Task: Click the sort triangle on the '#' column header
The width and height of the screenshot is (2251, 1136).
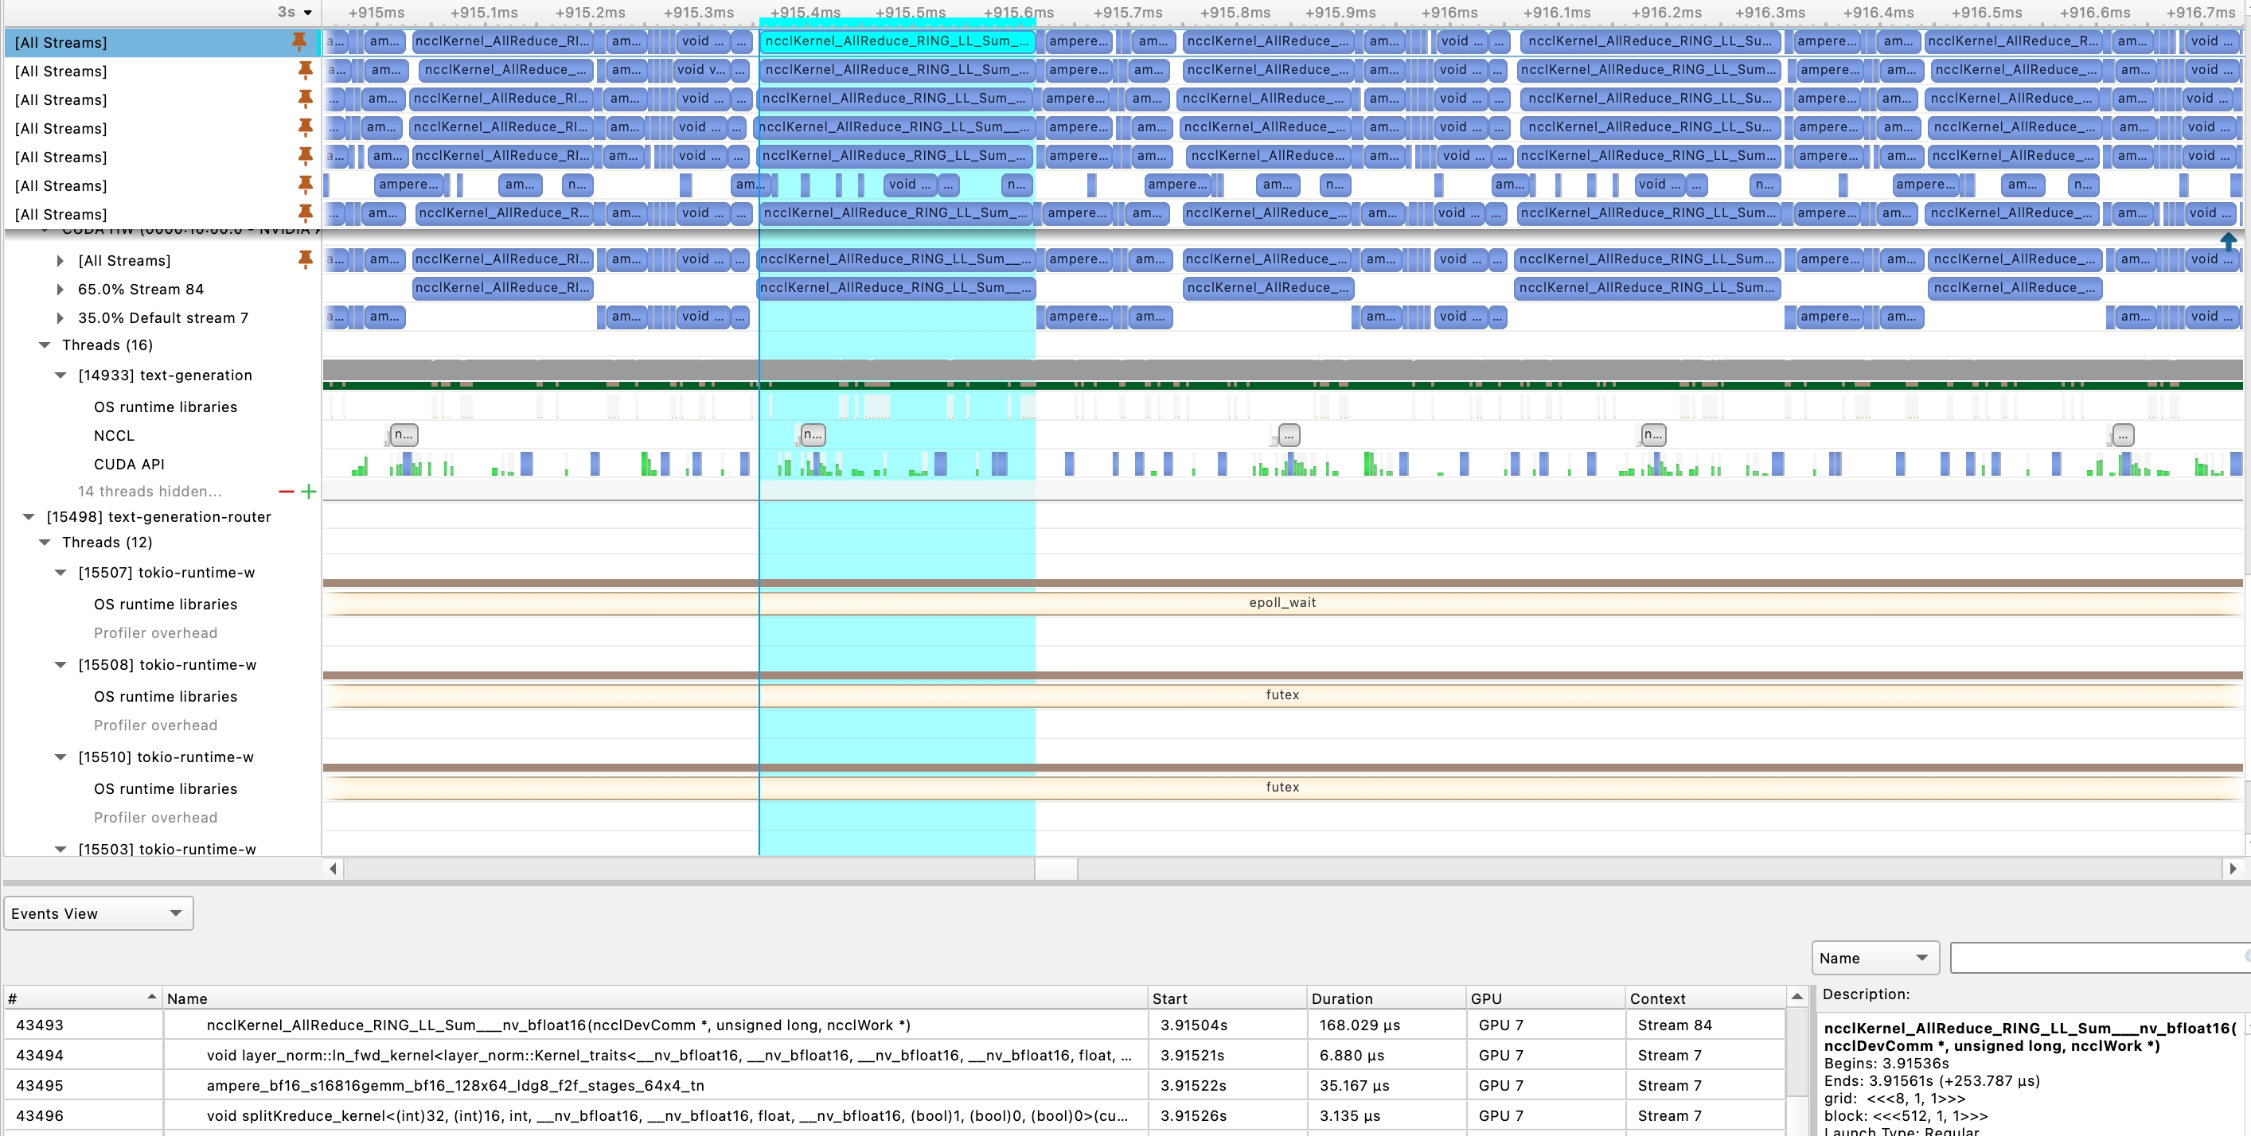Action: 150,995
